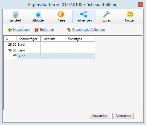Click the Anwenden button

(x=99, y=116)
